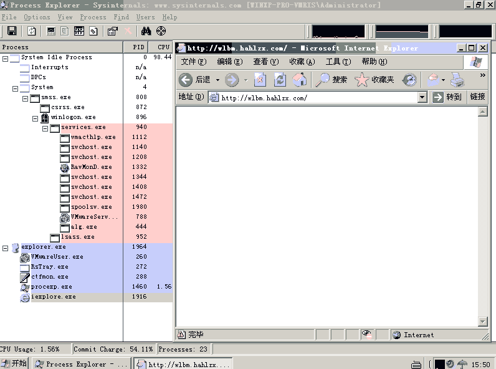Toggle the lower pane toolbar icon

click(79, 31)
